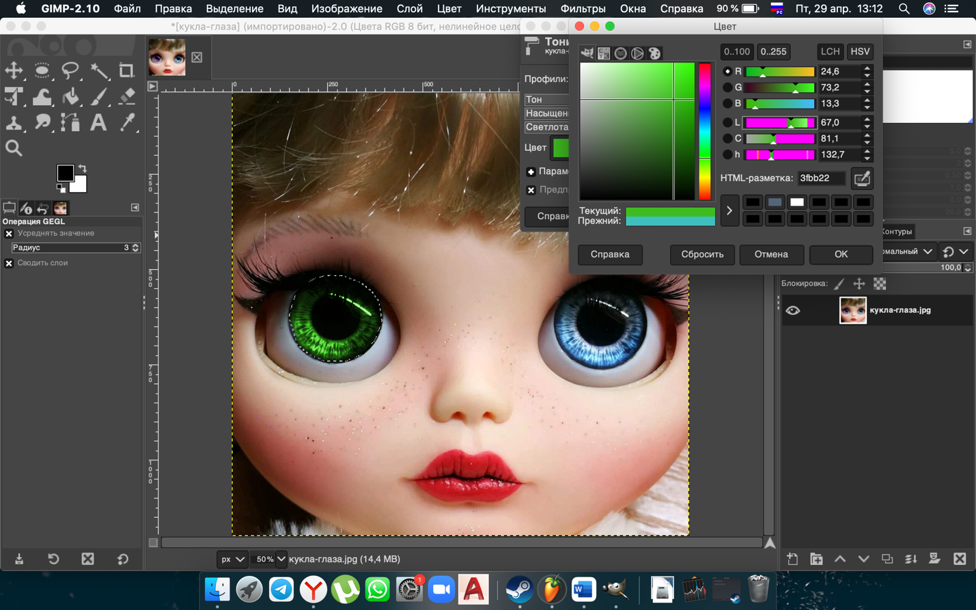
Task: Select the R channel radio button
Action: click(x=727, y=71)
